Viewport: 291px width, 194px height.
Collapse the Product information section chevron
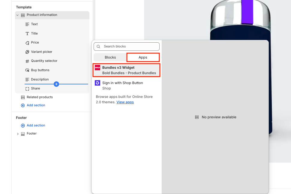(x=17, y=15)
